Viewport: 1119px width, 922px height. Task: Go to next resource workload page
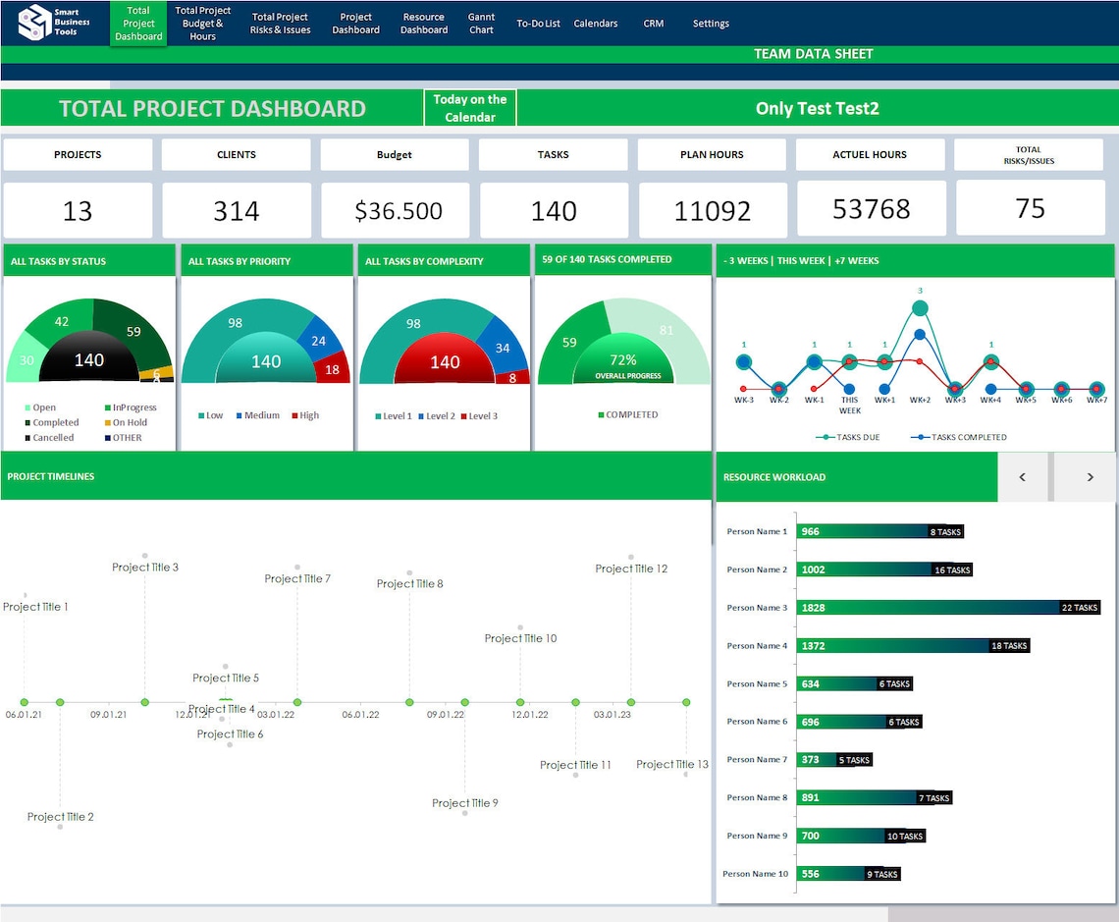click(1089, 476)
